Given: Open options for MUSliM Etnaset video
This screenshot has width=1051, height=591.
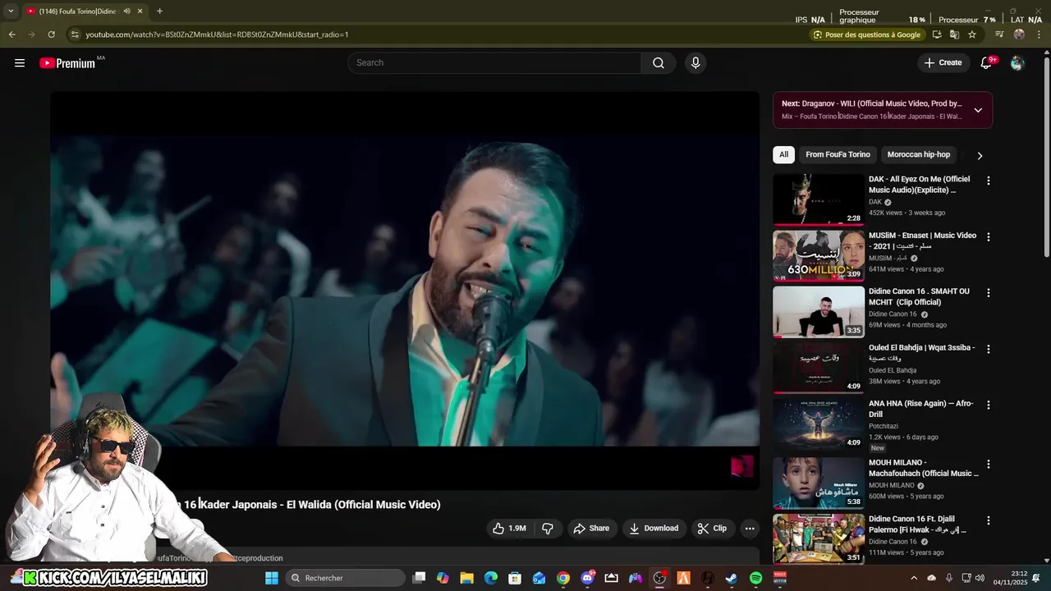Looking at the screenshot, I should (x=989, y=237).
